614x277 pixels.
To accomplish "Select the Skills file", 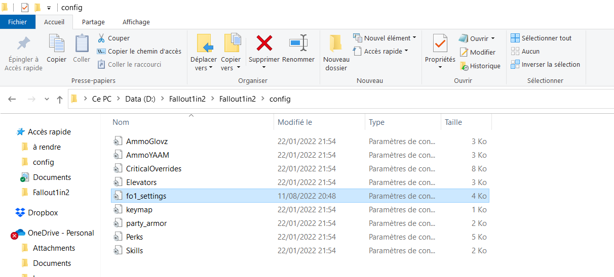I will pyautogui.click(x=300, y=251).
